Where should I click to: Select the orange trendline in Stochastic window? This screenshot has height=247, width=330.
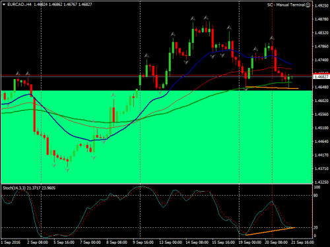270,231
